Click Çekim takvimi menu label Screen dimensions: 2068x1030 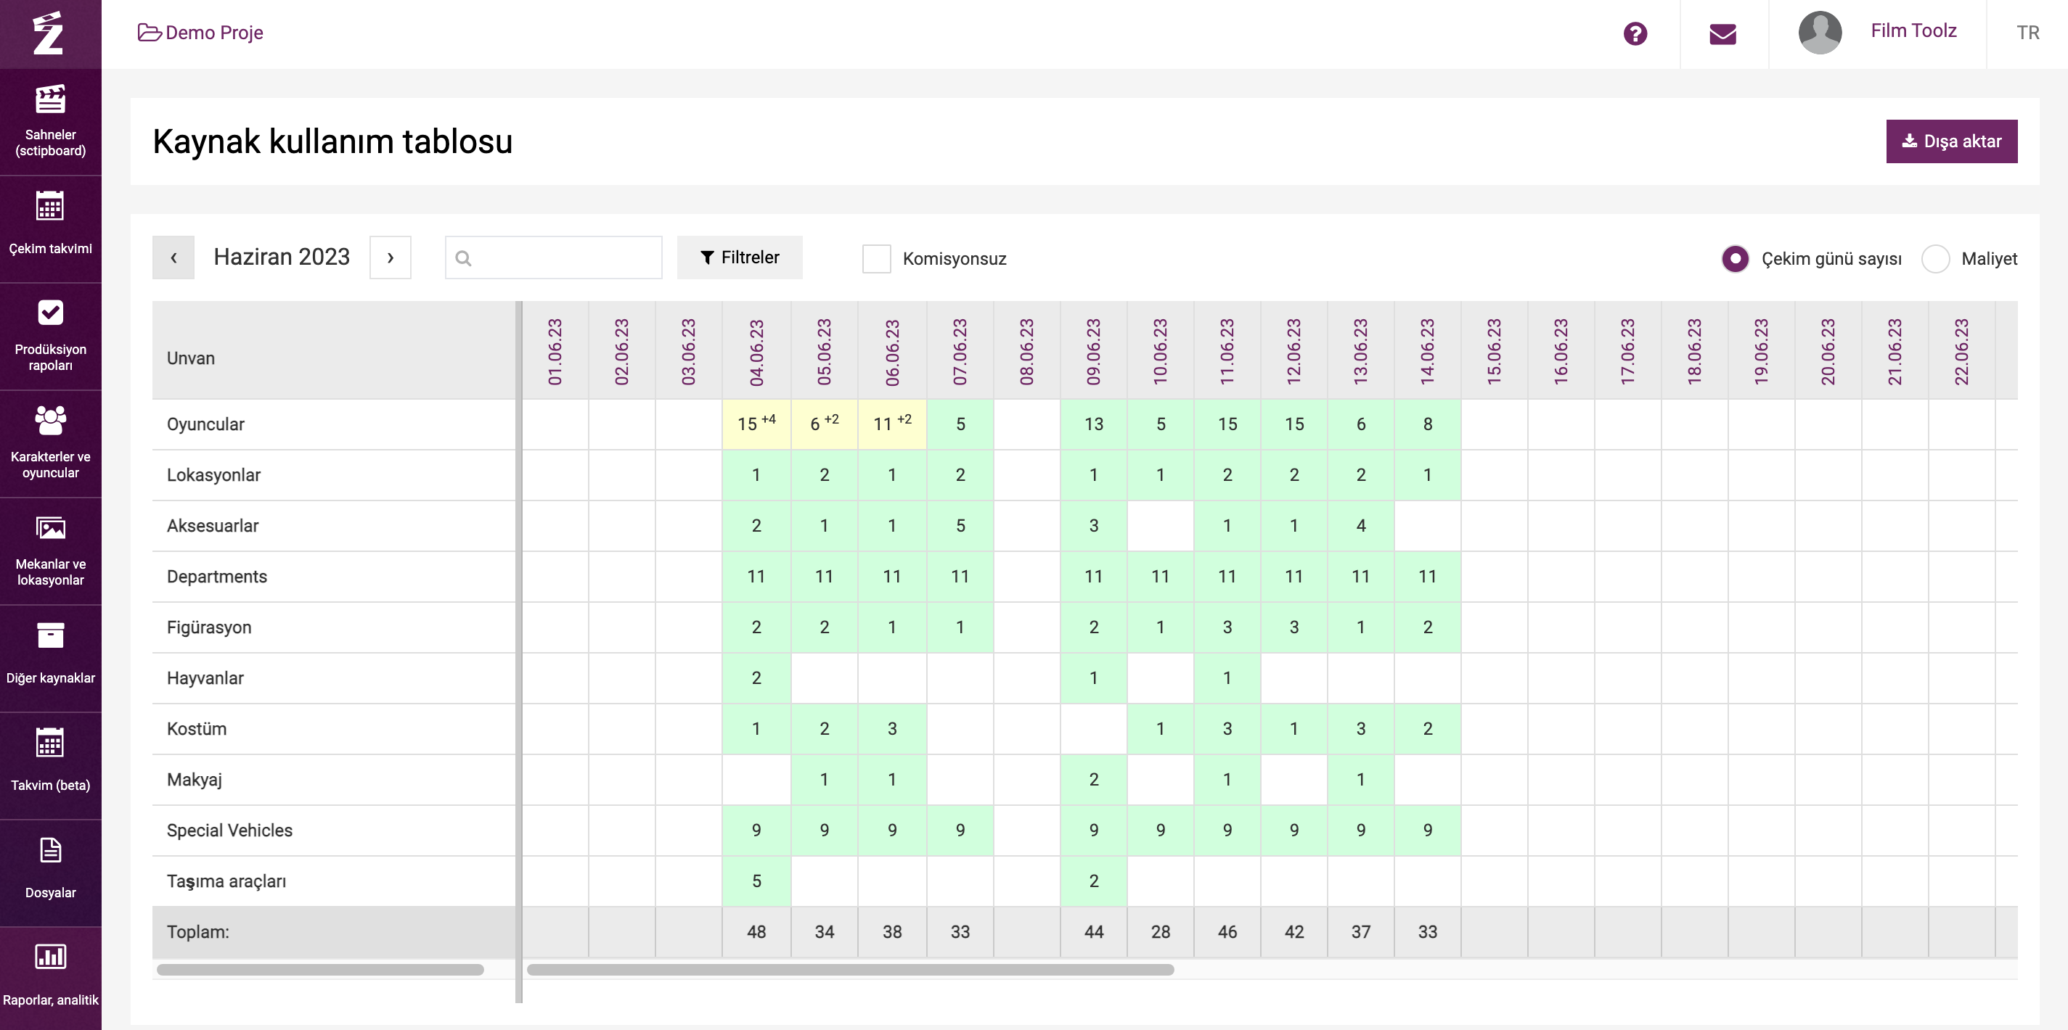click(x=50, y=249)
